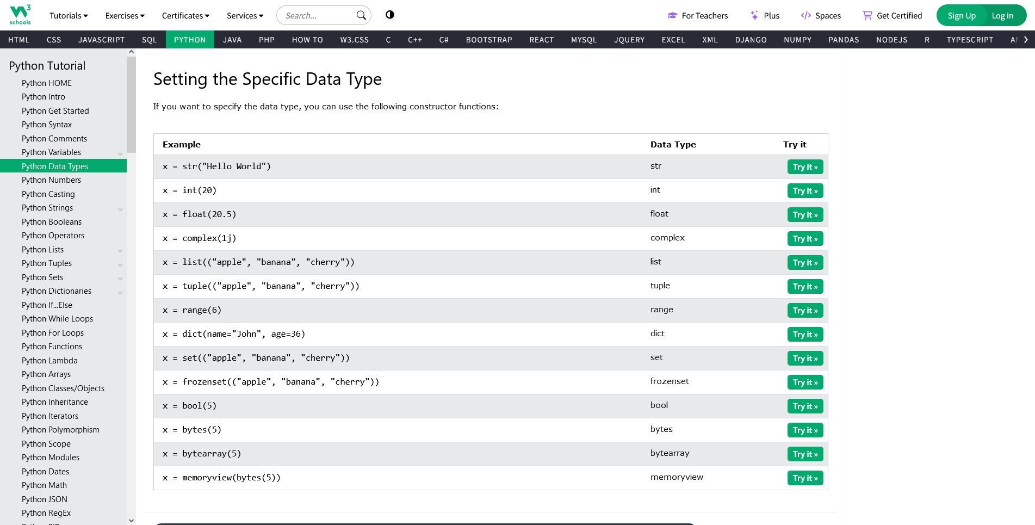The width and height of the screenshot is (1035, 525).
Task: Click Try it for frozenset example
Action: [805, 382]
